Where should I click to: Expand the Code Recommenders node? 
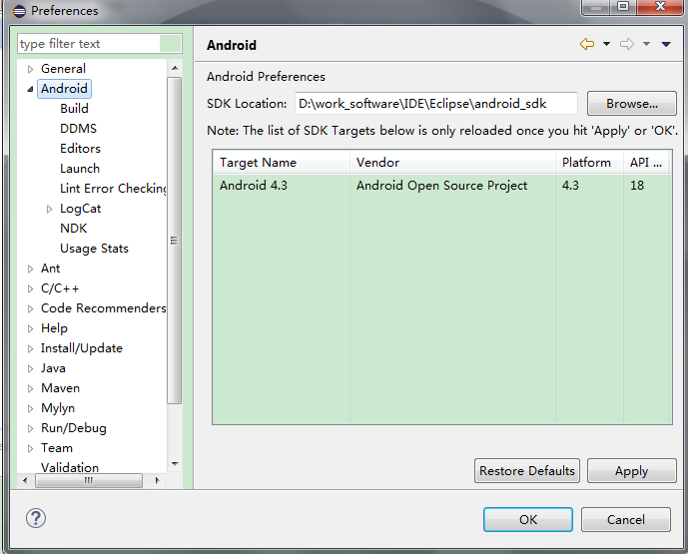pos(30,308)
